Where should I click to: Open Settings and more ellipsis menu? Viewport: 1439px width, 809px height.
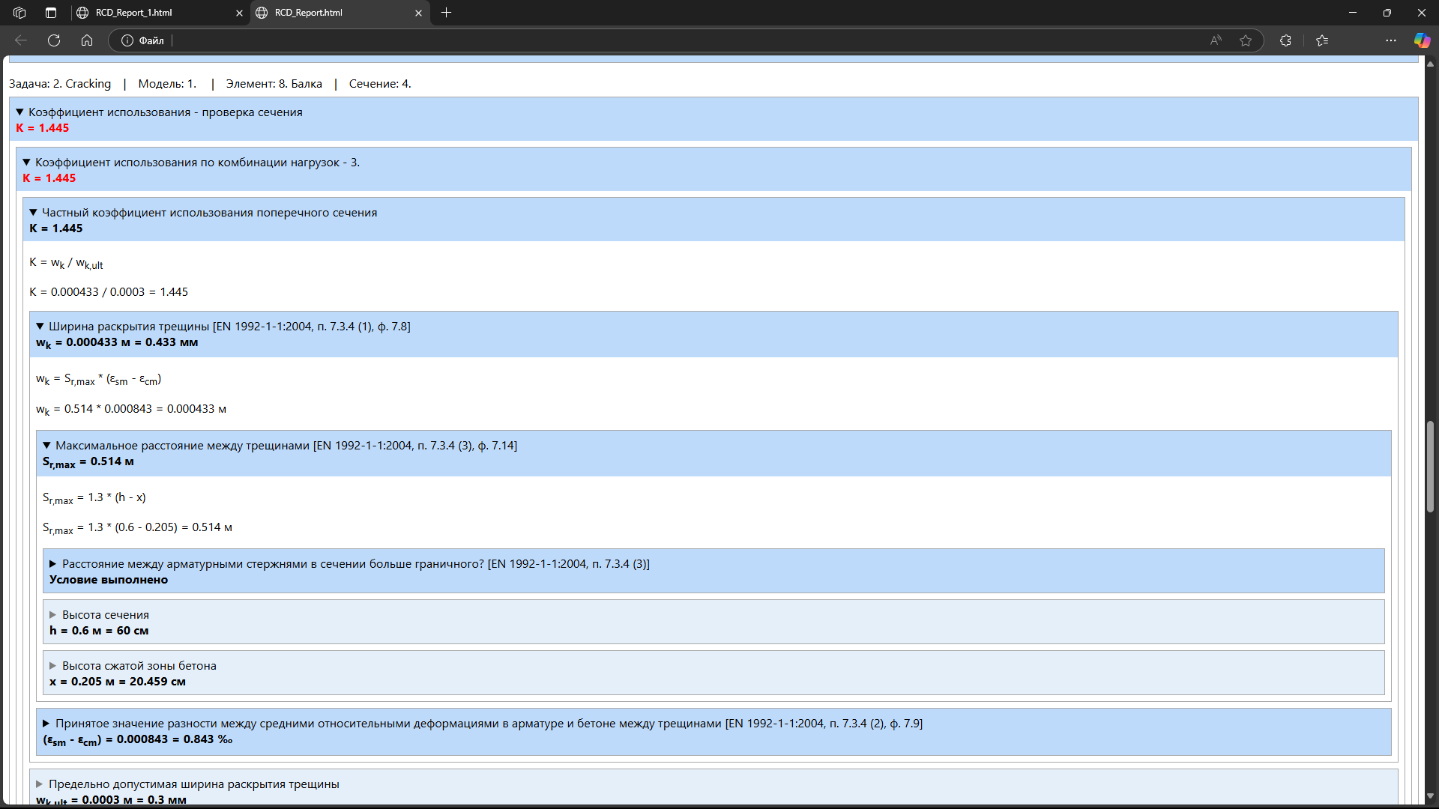tap(1391, 40)
